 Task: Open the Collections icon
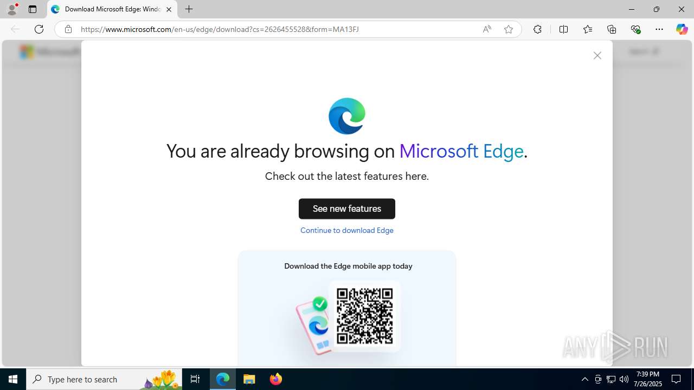tap(612, 29)
